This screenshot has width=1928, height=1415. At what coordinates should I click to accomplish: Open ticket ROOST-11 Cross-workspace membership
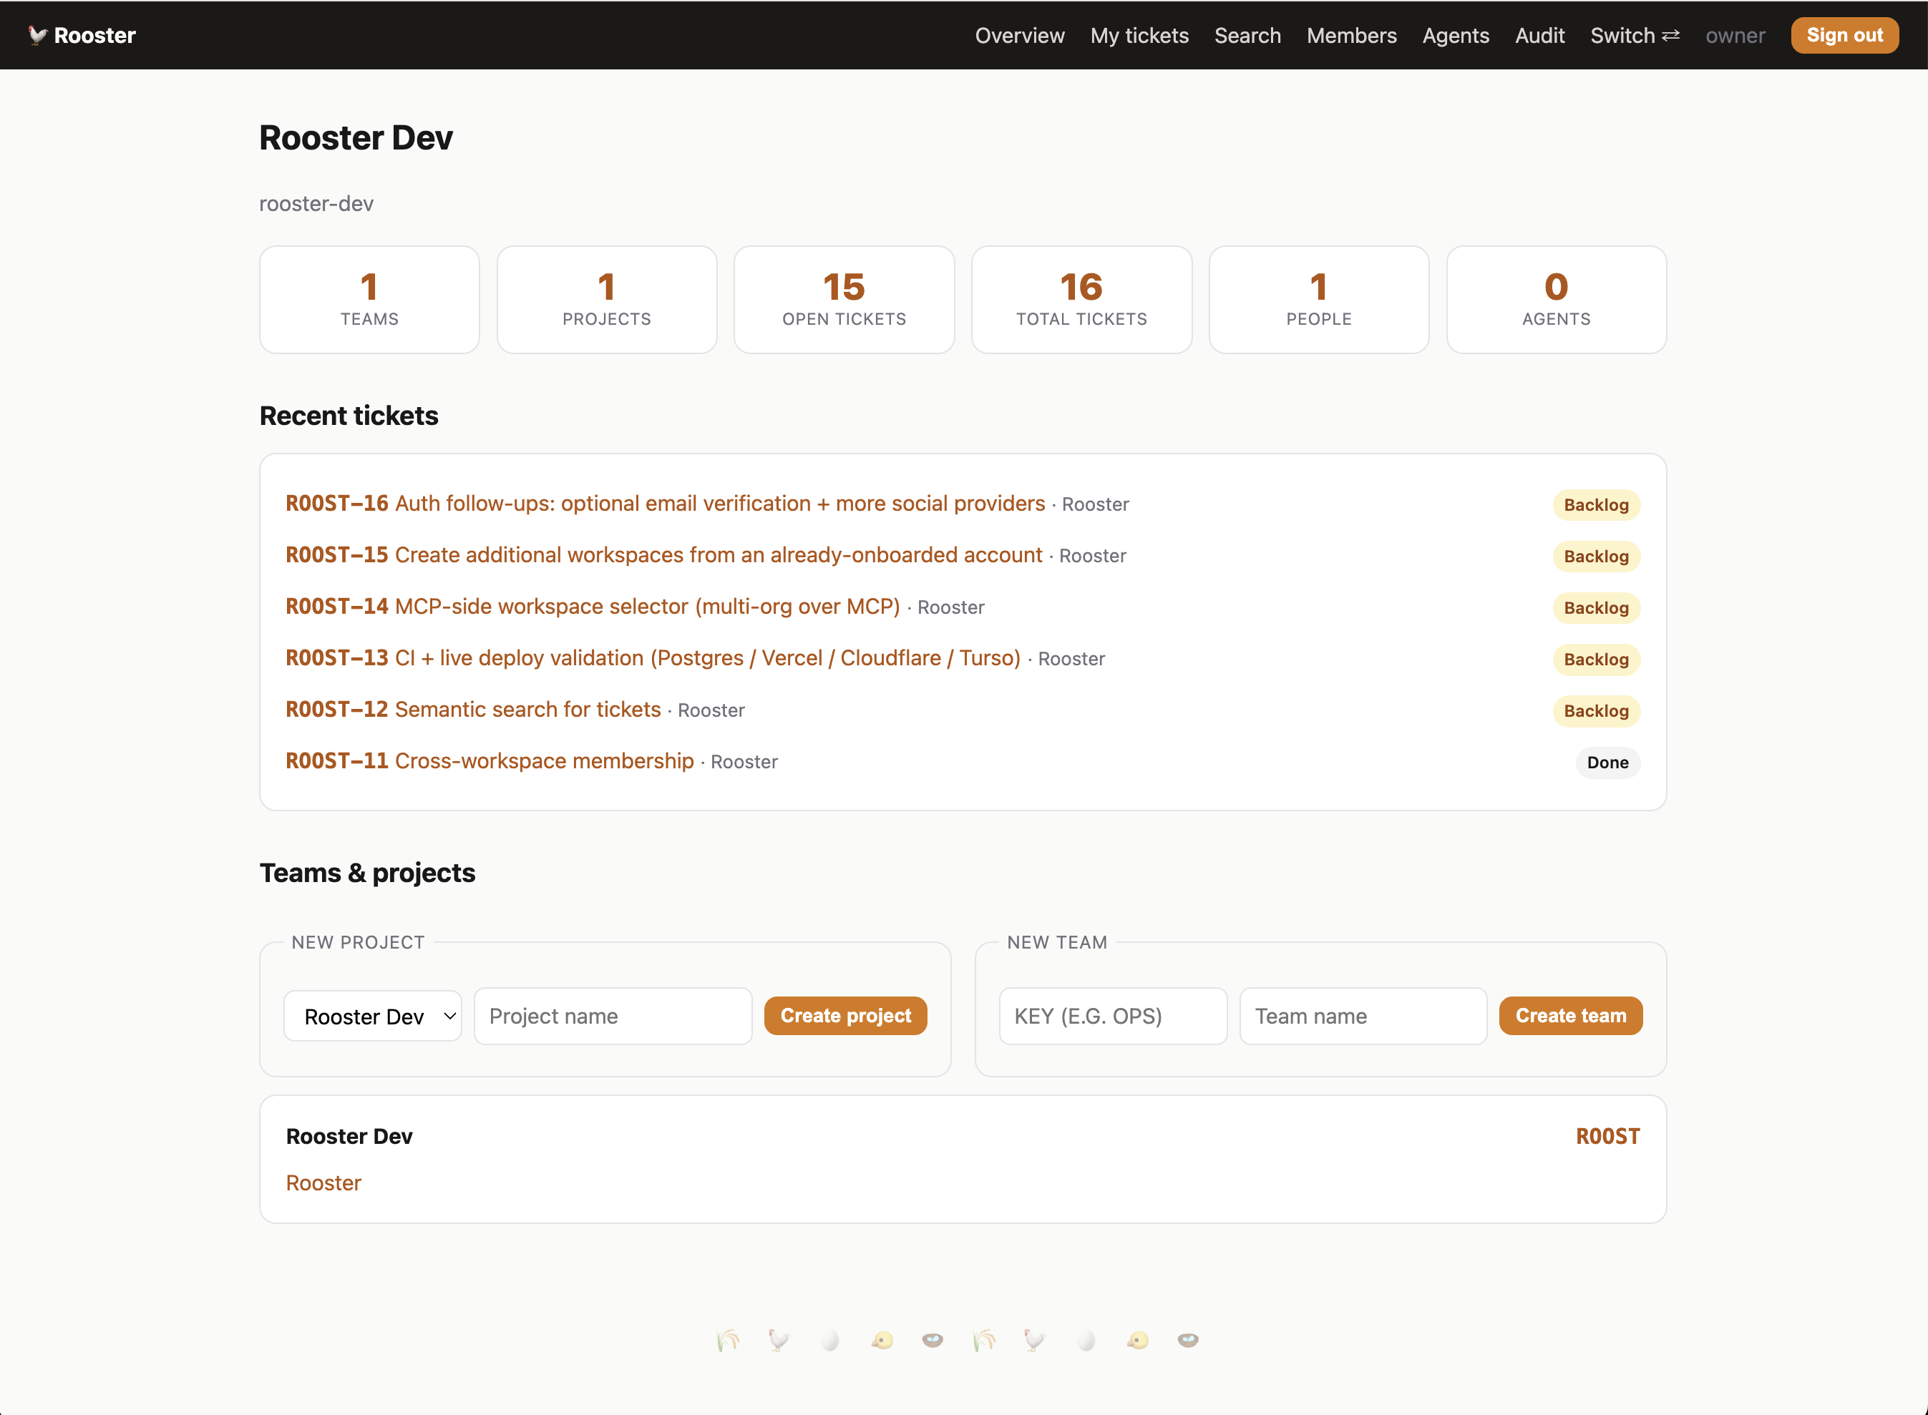pyautogui.click(x=490, y=760)
